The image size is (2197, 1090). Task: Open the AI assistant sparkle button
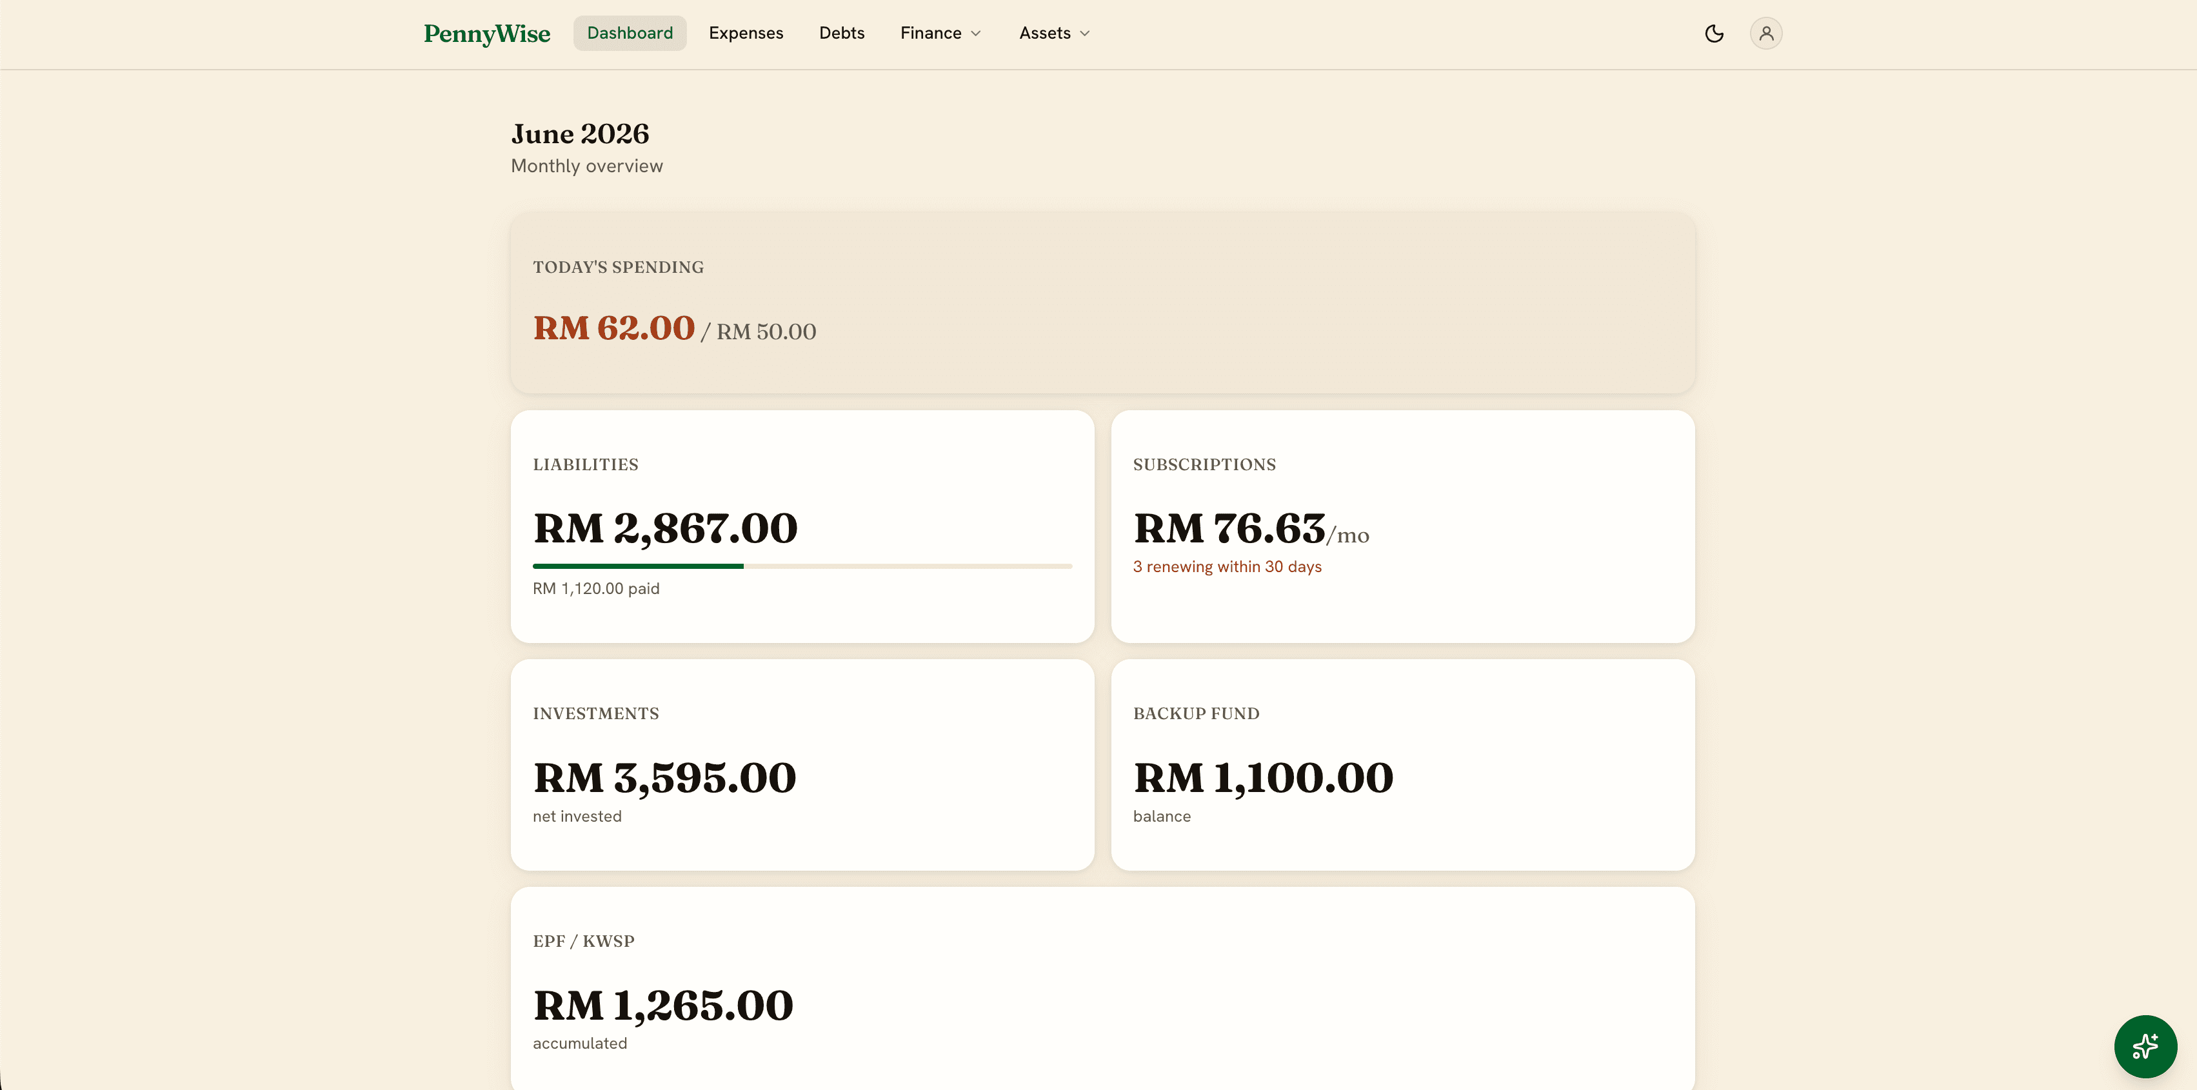pyautogui.click(x=2145, y=1045)
